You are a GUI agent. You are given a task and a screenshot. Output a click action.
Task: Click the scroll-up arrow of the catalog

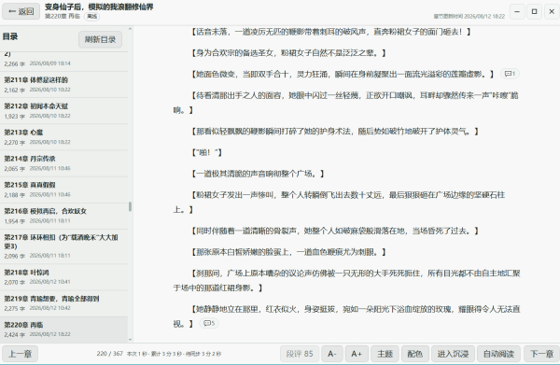point(130,29)
